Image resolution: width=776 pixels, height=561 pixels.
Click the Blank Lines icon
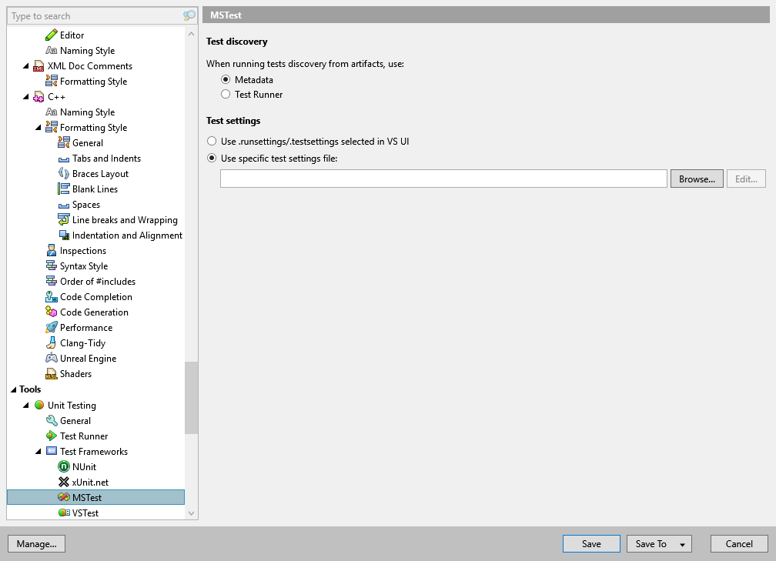coord(64,189)
